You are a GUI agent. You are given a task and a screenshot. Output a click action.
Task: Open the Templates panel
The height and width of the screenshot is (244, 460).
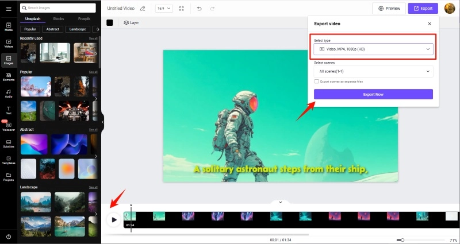pyautogui.click(x=9, y=160)
